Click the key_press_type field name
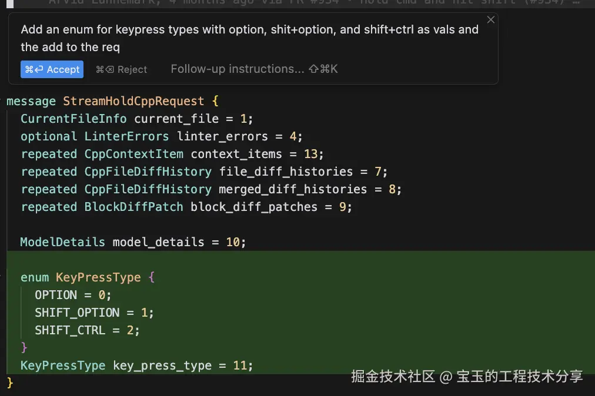Screen dimensions: 595x396 click(162, 365)
